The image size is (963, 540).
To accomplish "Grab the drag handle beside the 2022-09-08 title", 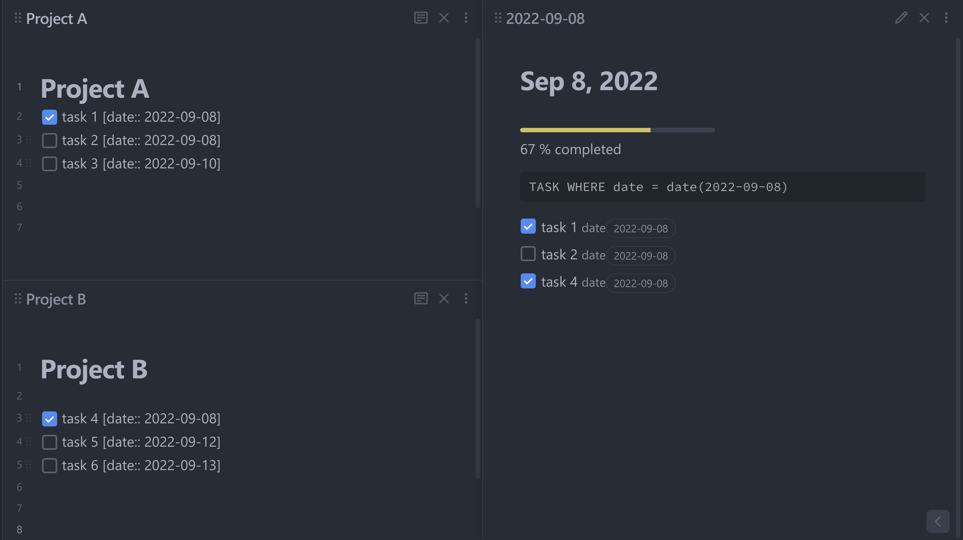I will tap(498, 18).
